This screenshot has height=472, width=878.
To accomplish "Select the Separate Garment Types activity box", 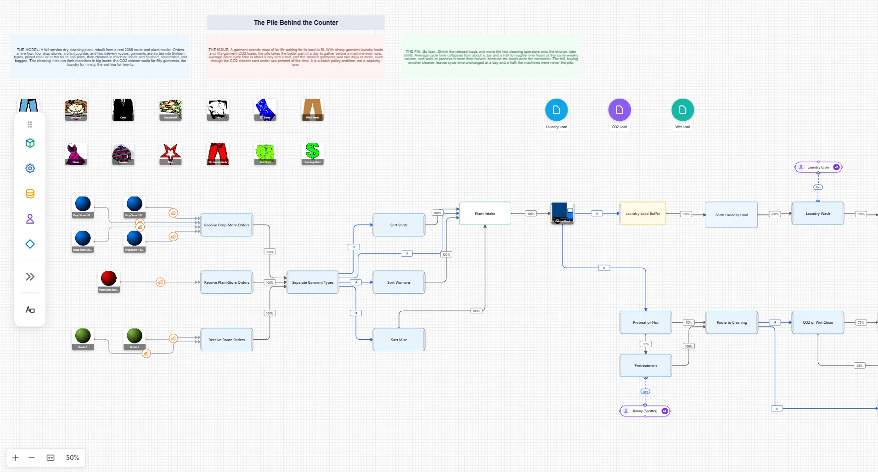I will 313,282.
